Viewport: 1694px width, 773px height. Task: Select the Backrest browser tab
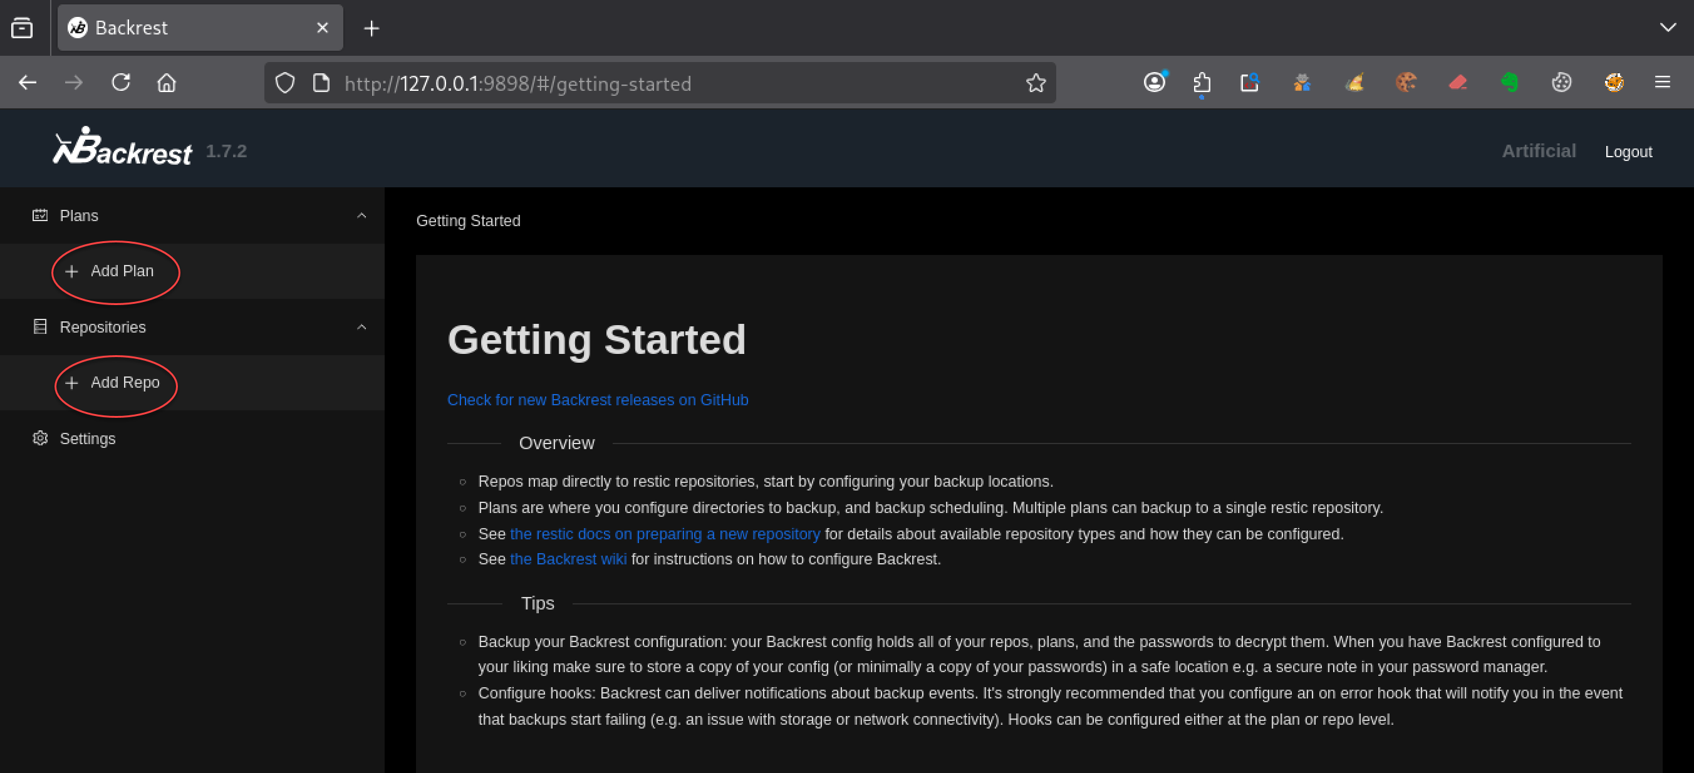coord(200,28)
